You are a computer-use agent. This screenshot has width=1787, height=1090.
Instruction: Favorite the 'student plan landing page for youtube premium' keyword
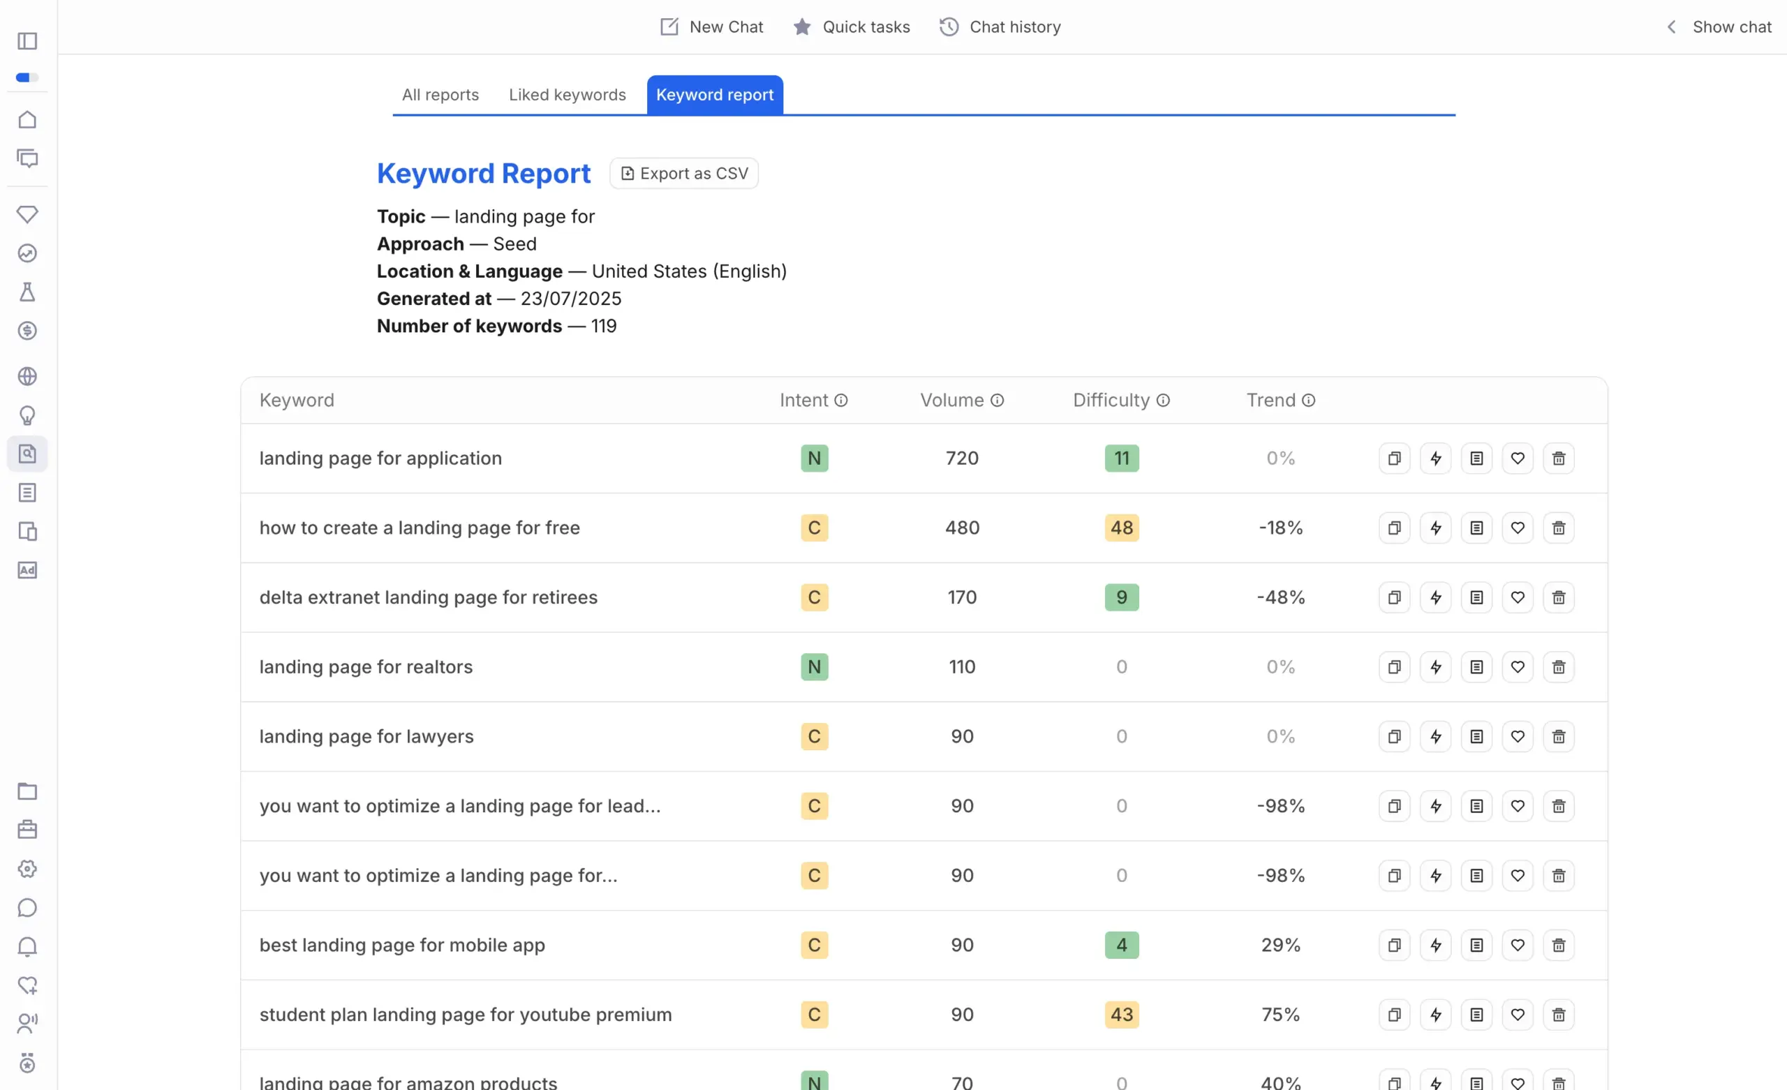click(x=1518, y=1015)
